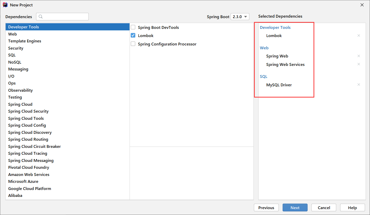Select Spring Cloud Messaging category
The image size is (370, 215).
67,160
